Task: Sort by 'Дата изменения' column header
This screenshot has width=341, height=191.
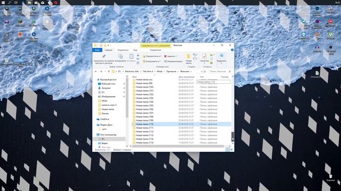Action: pyautogui.click(x=186, y=77)
